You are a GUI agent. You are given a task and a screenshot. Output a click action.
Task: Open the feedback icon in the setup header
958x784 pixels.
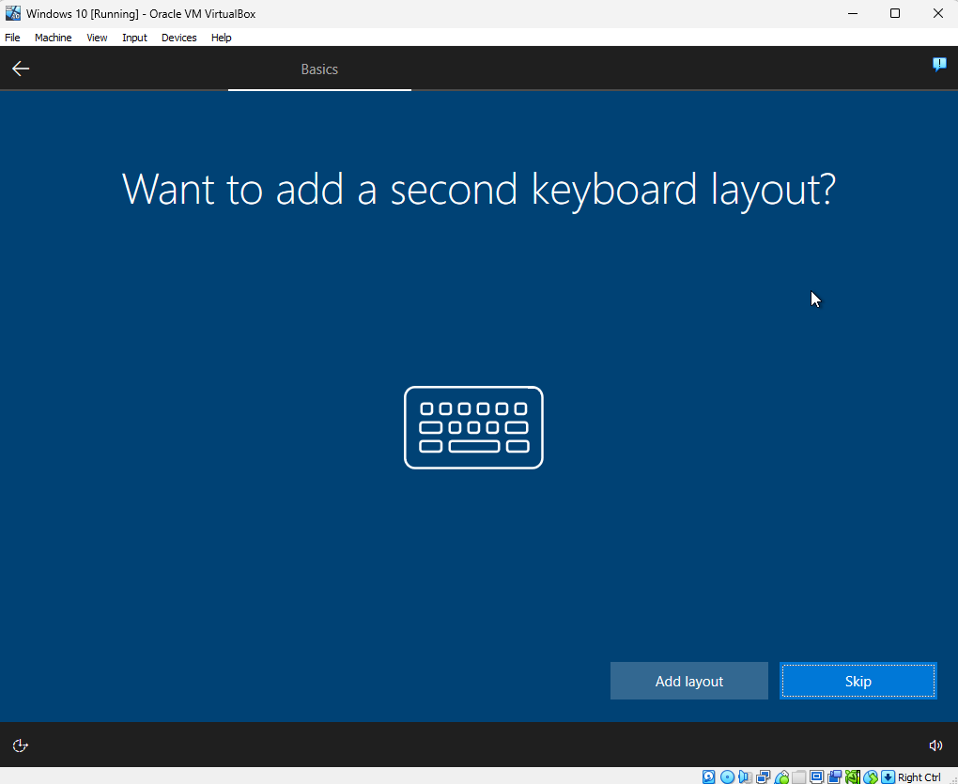click(x=939, y=64)
